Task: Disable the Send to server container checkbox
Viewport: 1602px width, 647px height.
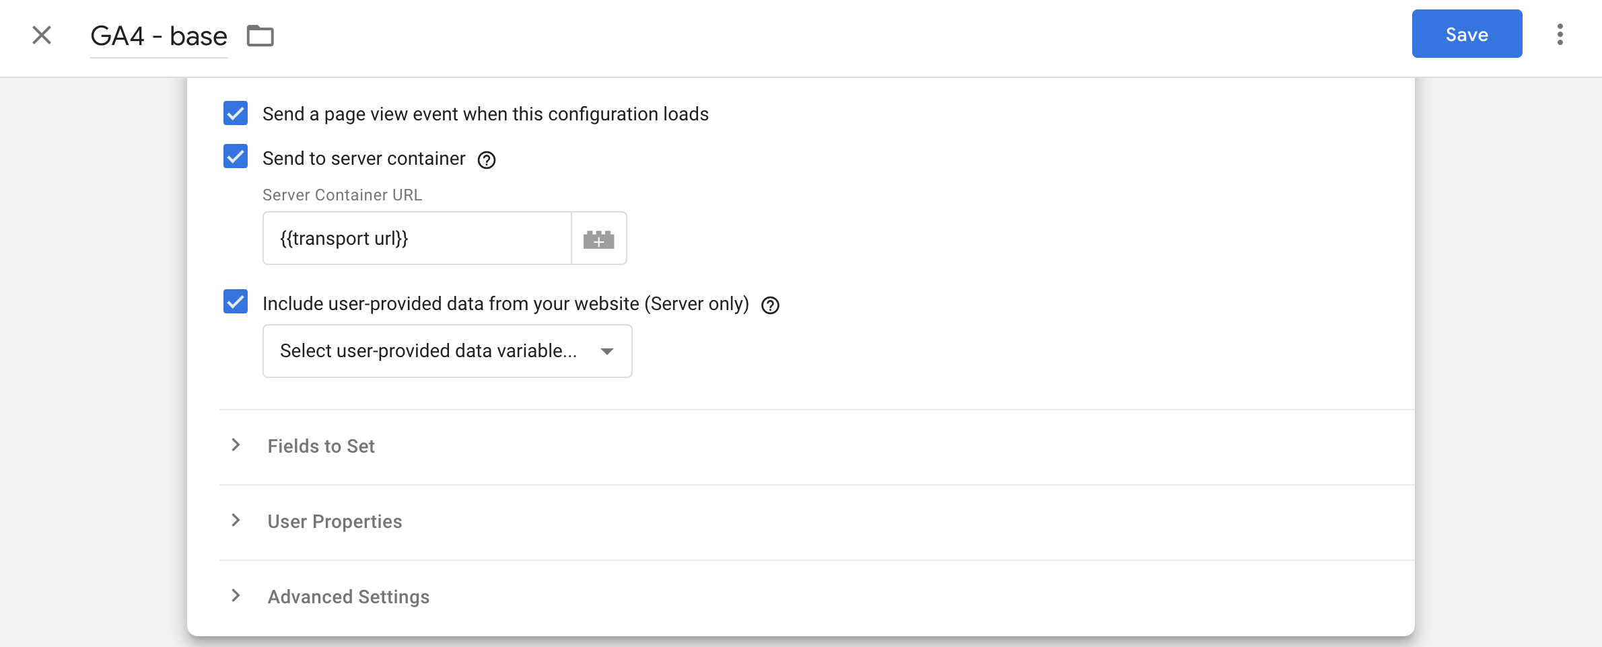Action: (x=234, y=157)
